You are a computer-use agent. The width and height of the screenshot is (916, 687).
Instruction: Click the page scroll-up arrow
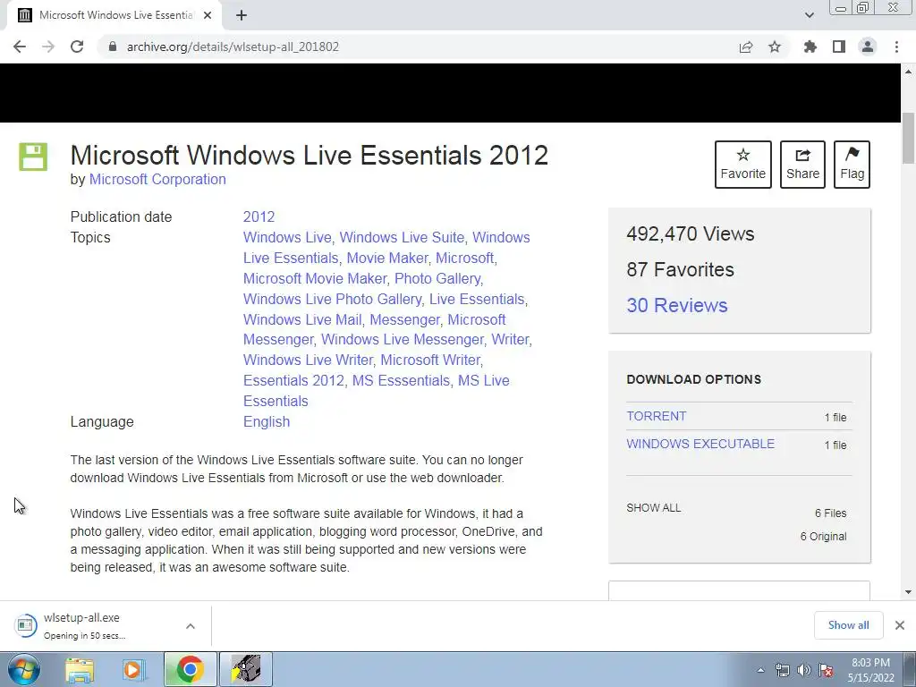coord(909,72)
